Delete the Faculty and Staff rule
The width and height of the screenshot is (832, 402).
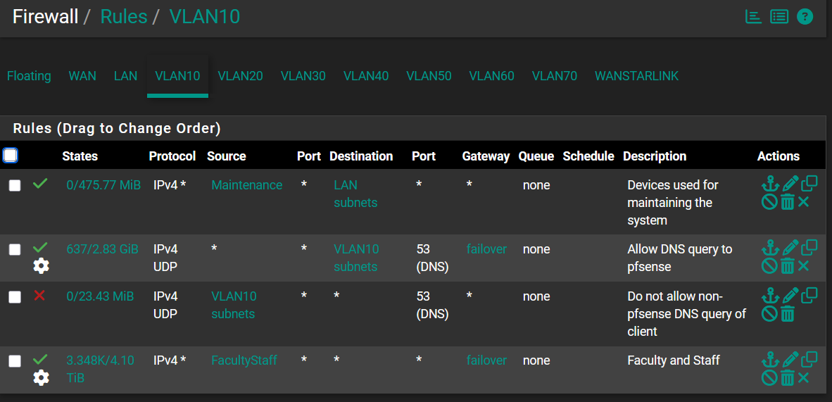tap(788, 377)
